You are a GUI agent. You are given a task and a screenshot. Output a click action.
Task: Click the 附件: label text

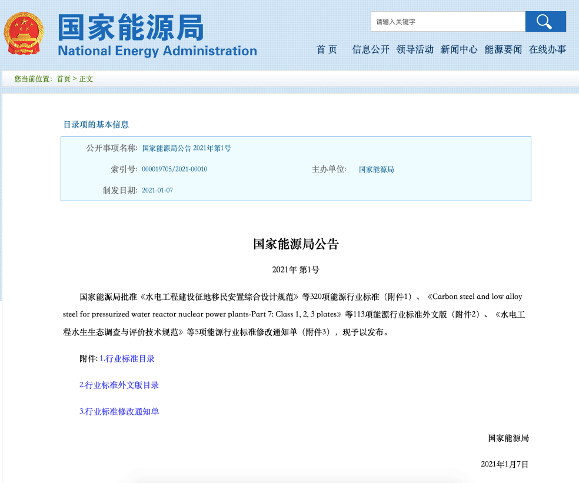click(88, 358)
